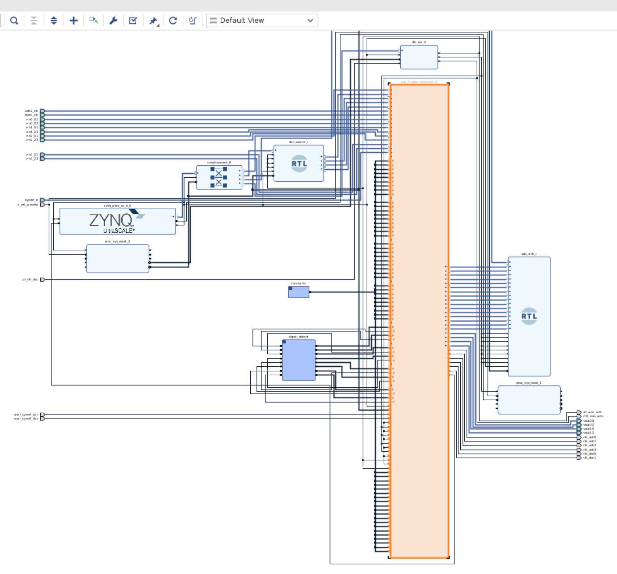Open block design settings with wrench icon
The height and width of the screenshot is (574, 617).
coord(113,21)
